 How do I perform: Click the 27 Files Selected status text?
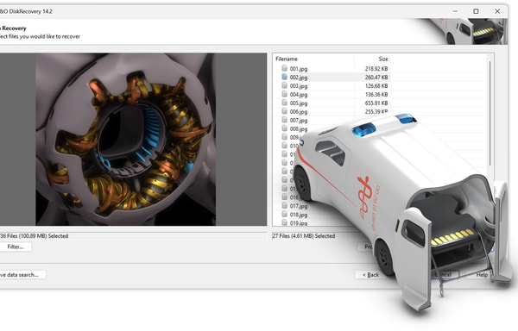[304, 236]
